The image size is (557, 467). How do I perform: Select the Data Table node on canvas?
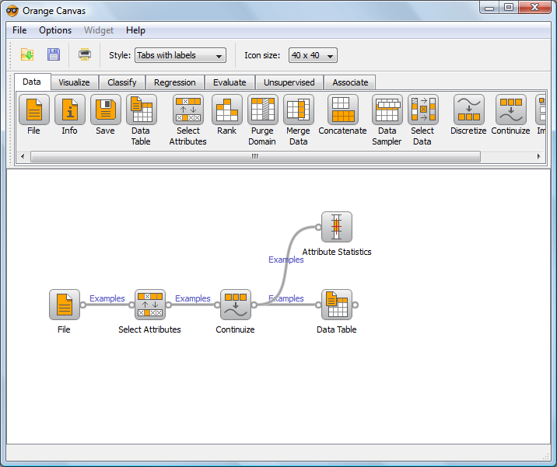click(x=337, y=305)
